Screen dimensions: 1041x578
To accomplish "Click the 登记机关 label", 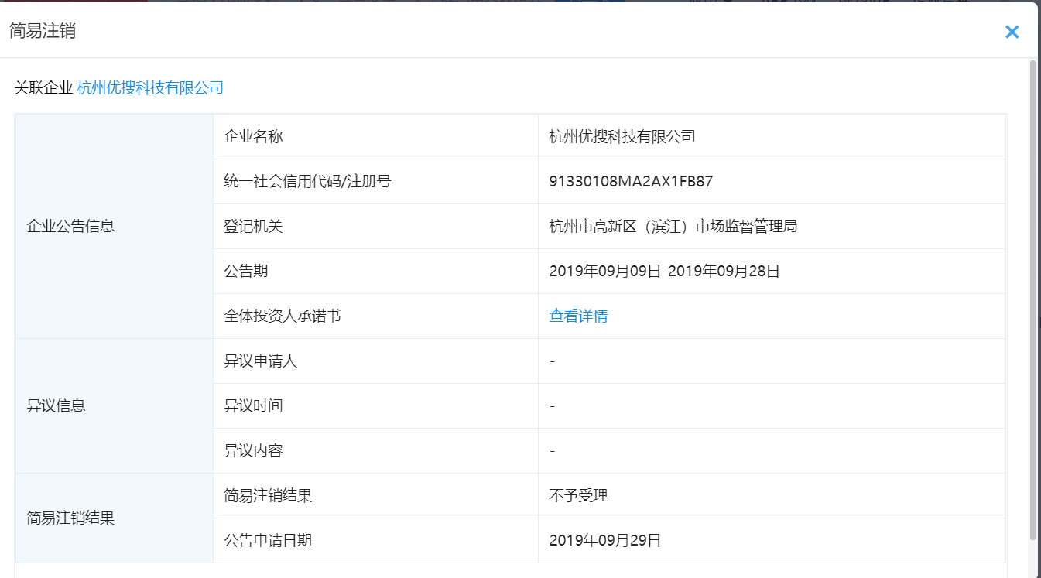I will tap(253, 227).
